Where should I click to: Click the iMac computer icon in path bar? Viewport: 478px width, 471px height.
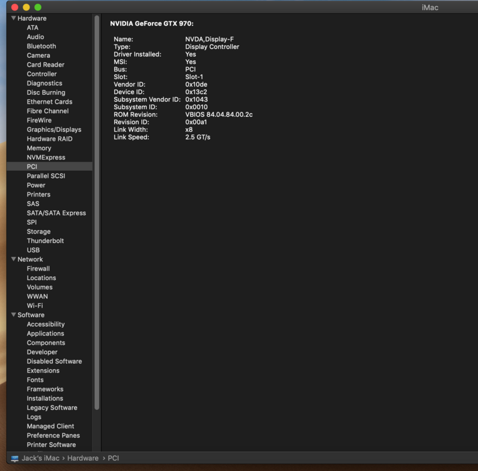tap(14, 458)
